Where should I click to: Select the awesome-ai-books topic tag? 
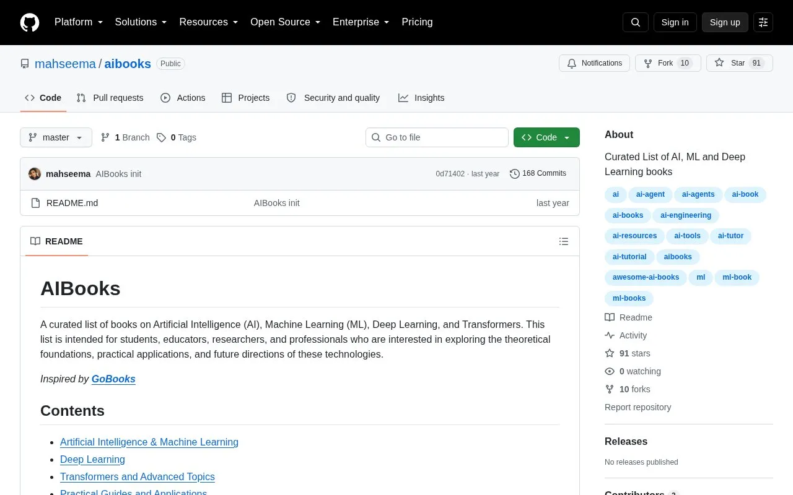coord(646,277)
